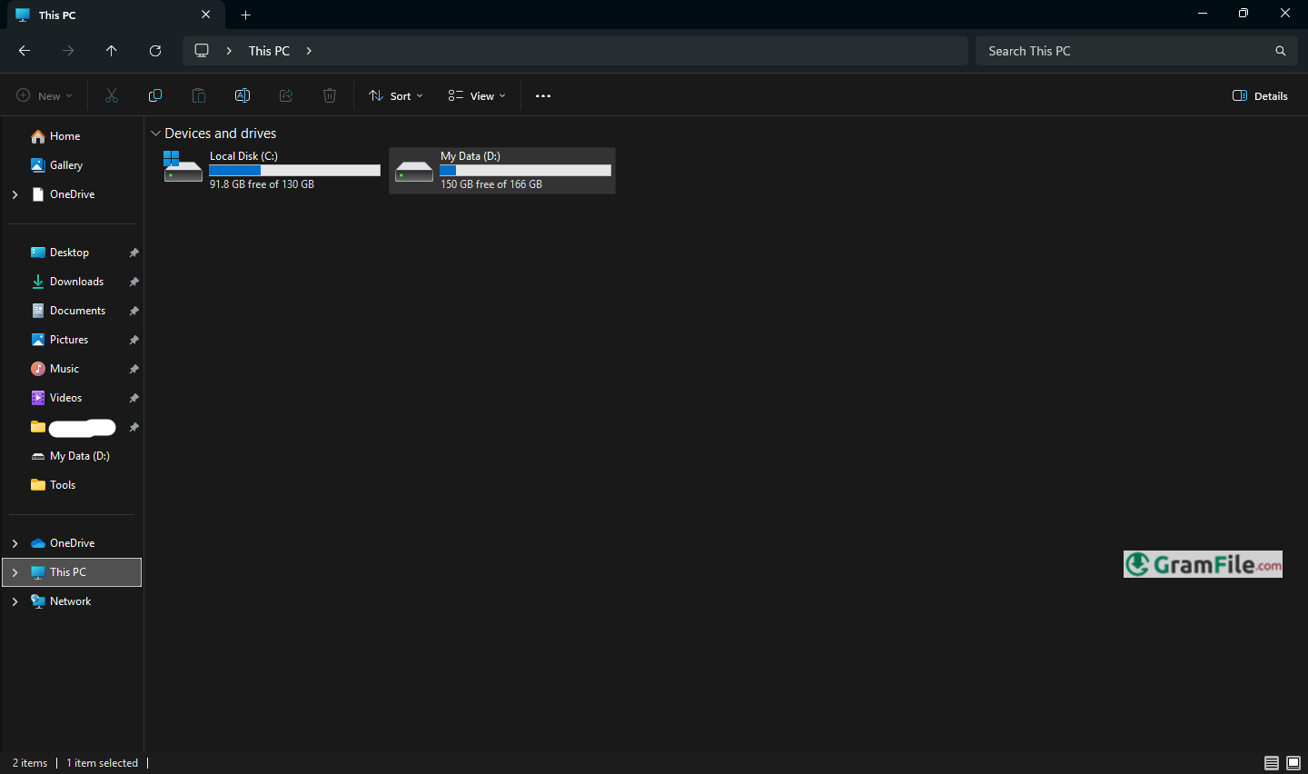Navigate back with the left arrow
Screen dimensions: 1308x774
pos(25,51)
